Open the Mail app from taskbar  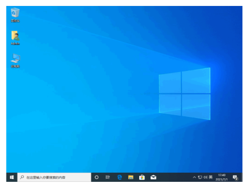click(x=153, y=177)
